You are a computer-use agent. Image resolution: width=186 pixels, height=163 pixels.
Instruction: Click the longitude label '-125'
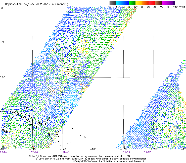[x=154, y=149]
